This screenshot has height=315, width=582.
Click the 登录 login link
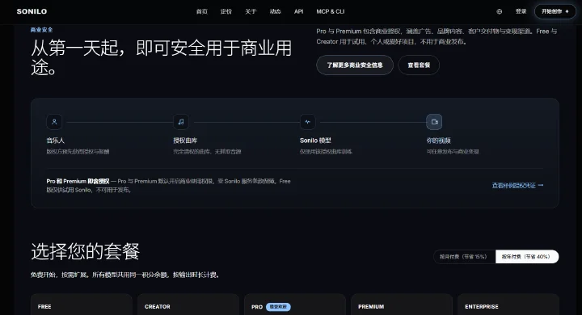(521, 11)
